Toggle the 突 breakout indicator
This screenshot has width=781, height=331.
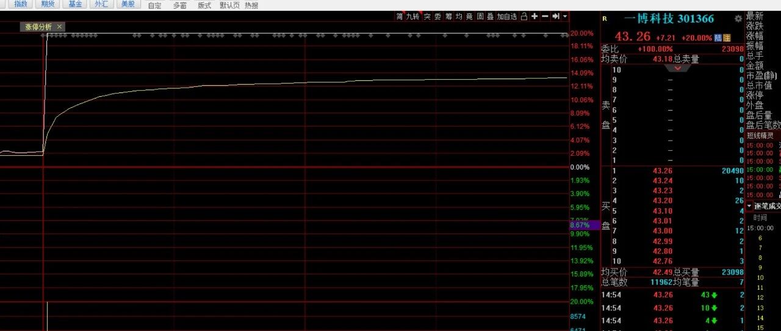pyautogui.click(x=427, y=16)
